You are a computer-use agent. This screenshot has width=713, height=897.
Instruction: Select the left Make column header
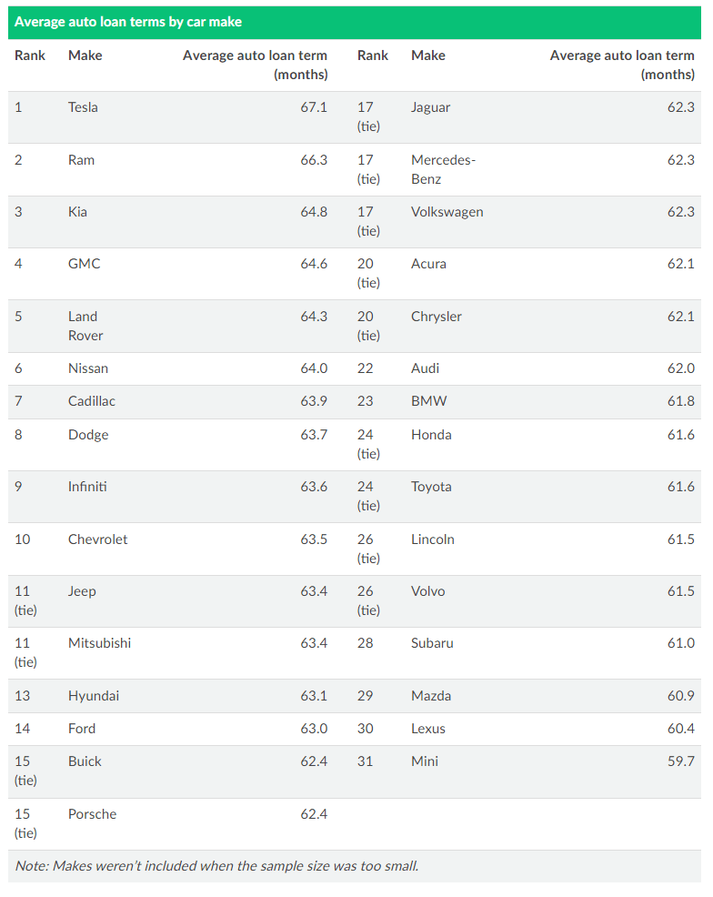pyautogui.click(x=85, y=55)
